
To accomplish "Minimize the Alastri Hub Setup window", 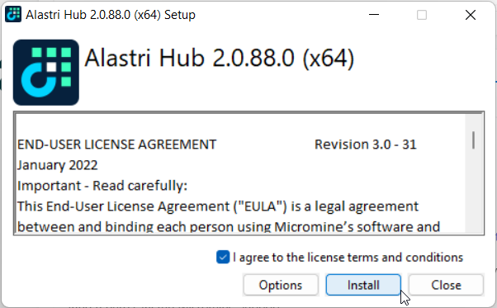I will click(x=374, y=15).
